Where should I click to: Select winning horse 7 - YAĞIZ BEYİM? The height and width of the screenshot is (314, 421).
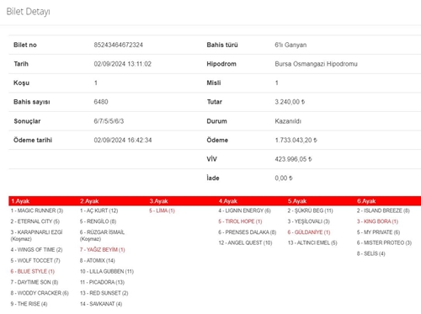102,250
